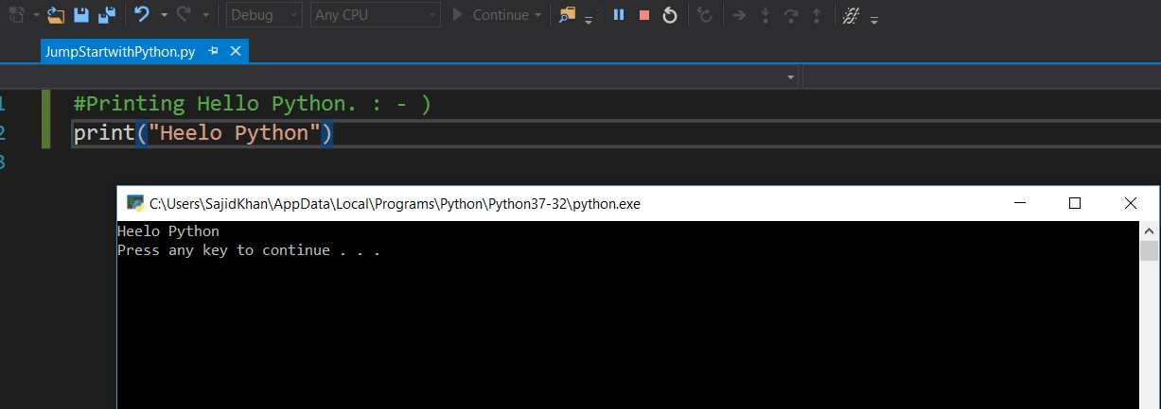The image size is (1161, 409).
Task: Minimize the python.exe console window
Action: tap(1019, 203)
